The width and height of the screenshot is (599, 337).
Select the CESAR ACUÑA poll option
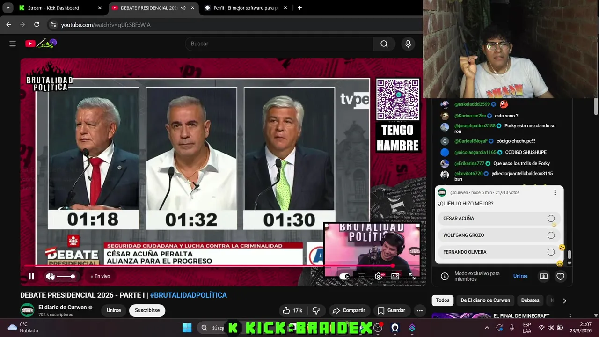(499, 219)
